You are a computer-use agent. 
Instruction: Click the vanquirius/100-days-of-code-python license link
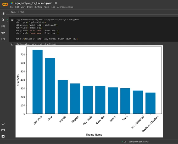[x=64, y=20]
